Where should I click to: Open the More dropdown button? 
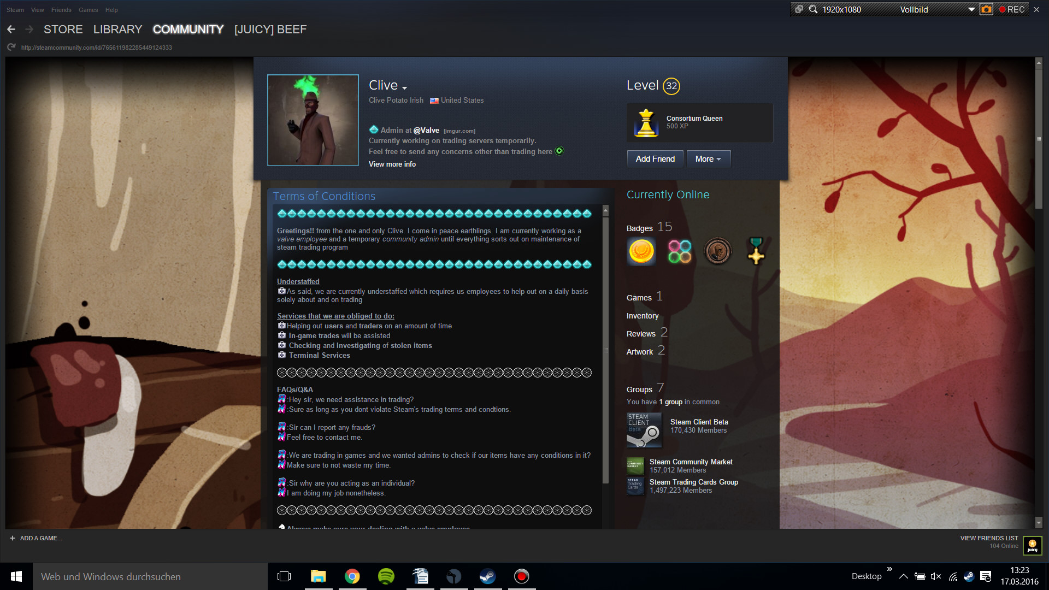(x=708, y=159)
